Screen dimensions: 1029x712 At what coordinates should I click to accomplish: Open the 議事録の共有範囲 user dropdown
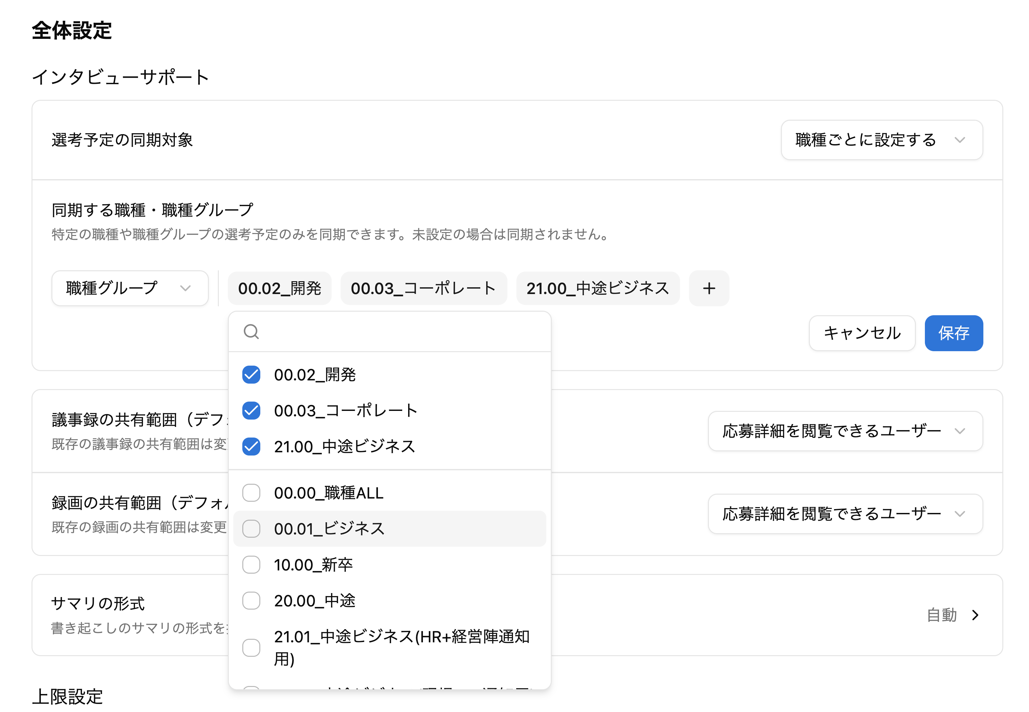[x=845, y=431]
